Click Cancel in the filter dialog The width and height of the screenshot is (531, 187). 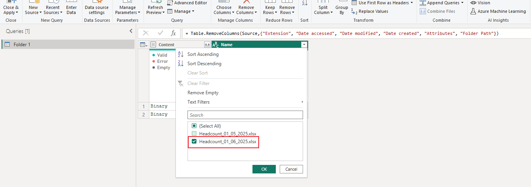click(x=291, y=169)
